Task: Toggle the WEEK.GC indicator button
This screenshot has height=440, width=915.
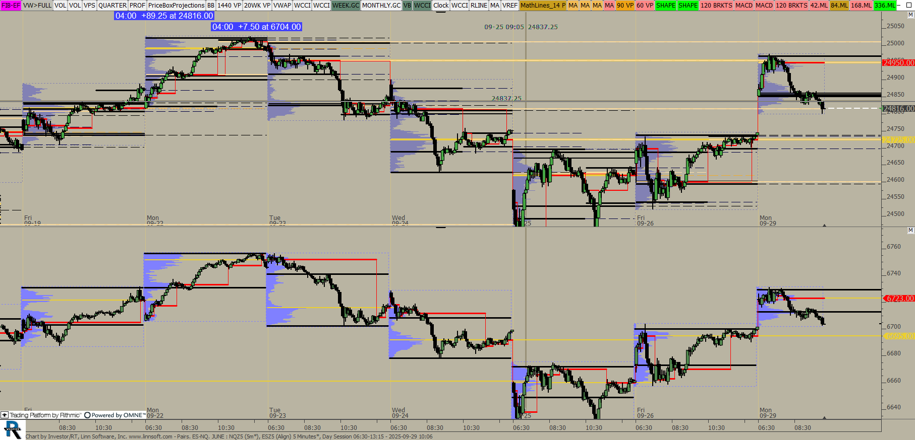Action: (x=346, y=5)
